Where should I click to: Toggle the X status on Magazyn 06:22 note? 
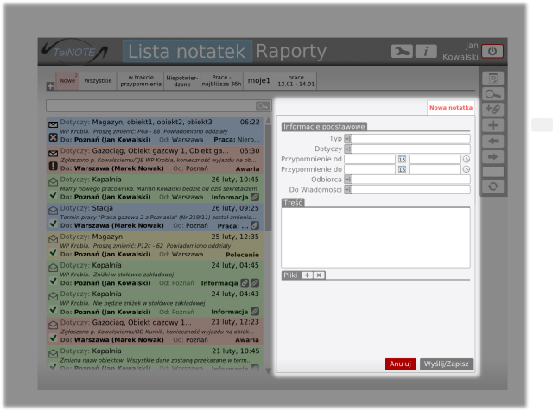pyautogui.click(x=53, y=137)
